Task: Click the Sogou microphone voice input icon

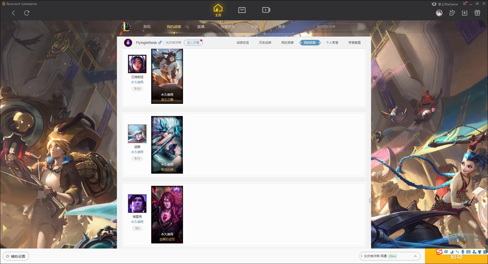Action: pos(463,252)
